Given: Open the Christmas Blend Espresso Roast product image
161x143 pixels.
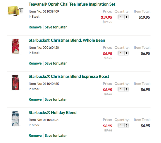Looking at the screenshot, I should click(x=15, y=83).
